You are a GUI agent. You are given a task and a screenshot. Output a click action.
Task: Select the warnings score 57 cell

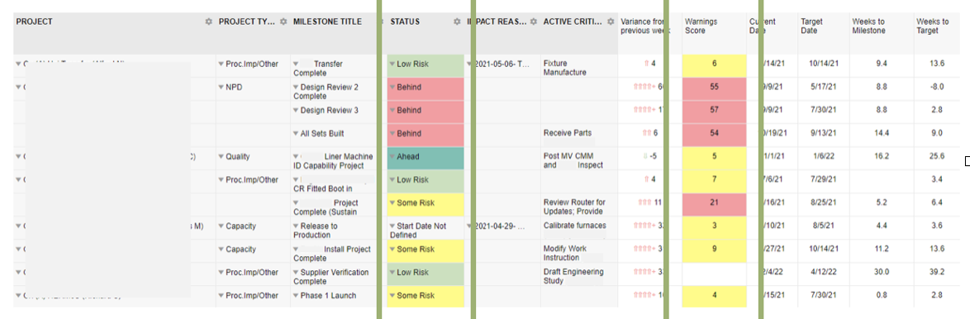714,112
